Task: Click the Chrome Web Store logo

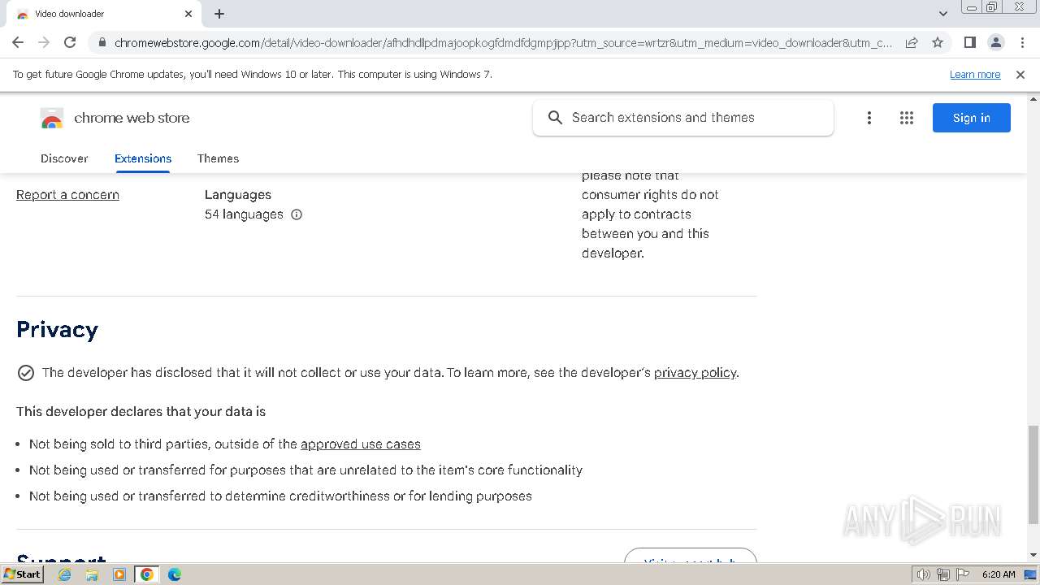Action: [52, 119]
